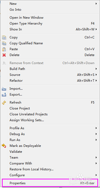Click the Import icon
100x188 pixels.
point(4,89)
